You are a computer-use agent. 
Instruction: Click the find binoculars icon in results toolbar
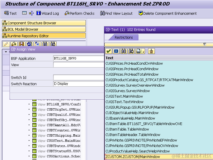click(x=124, y=51)
